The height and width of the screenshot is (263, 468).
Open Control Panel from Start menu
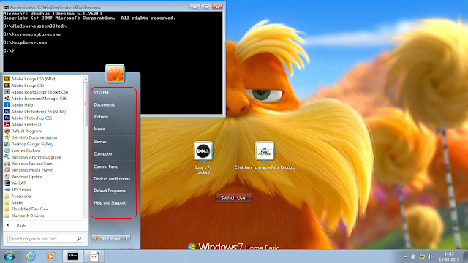106,167
